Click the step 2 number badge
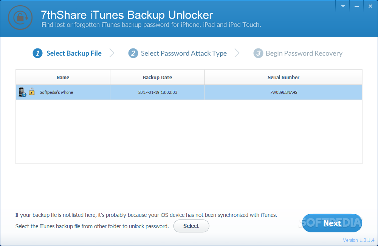This screenshot has width=378, height=246. pyautogui.click(x=133, y=53)
